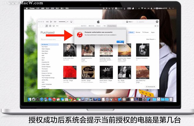Open the Apple menu in menu bar
Image resolution: width=194 pixels, height=126 pixels.
point(27,8)
